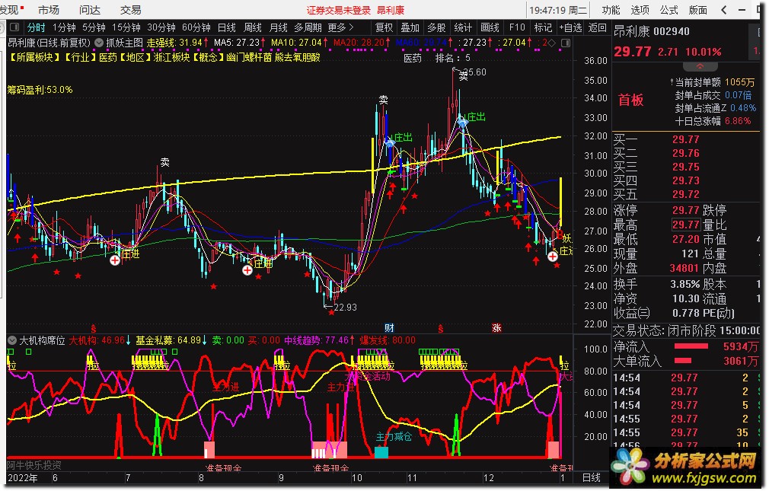Open the 交易 menu
Viewport: 769px width, 491px height.
click(x=130, y=10)
